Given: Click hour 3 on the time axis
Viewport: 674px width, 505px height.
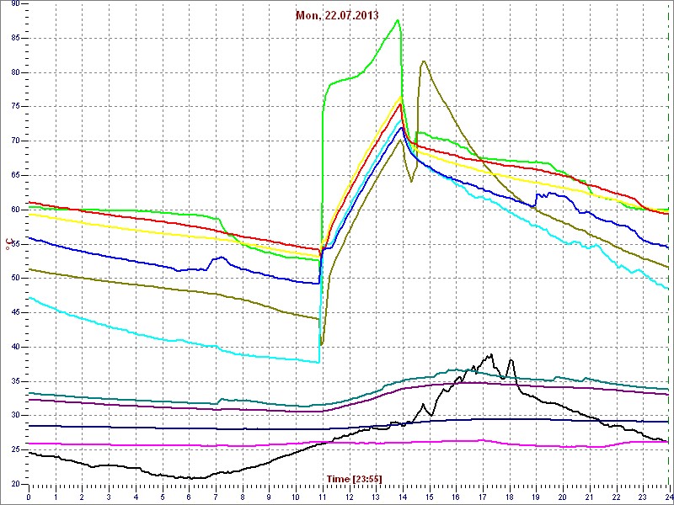Looking at the screenshot, I should click(109, 497).
